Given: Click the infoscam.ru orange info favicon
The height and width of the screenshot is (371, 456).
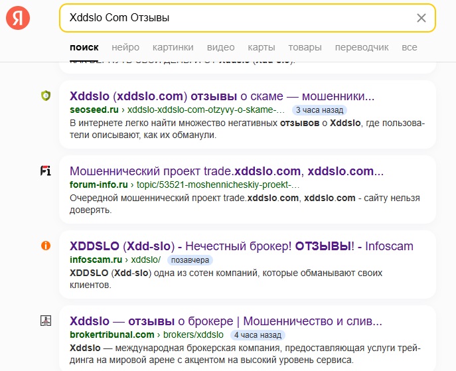Looking at the screenshot, I should [46, 246].
